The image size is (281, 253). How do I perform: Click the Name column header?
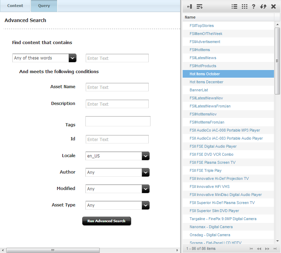click(x=228, y=17)
